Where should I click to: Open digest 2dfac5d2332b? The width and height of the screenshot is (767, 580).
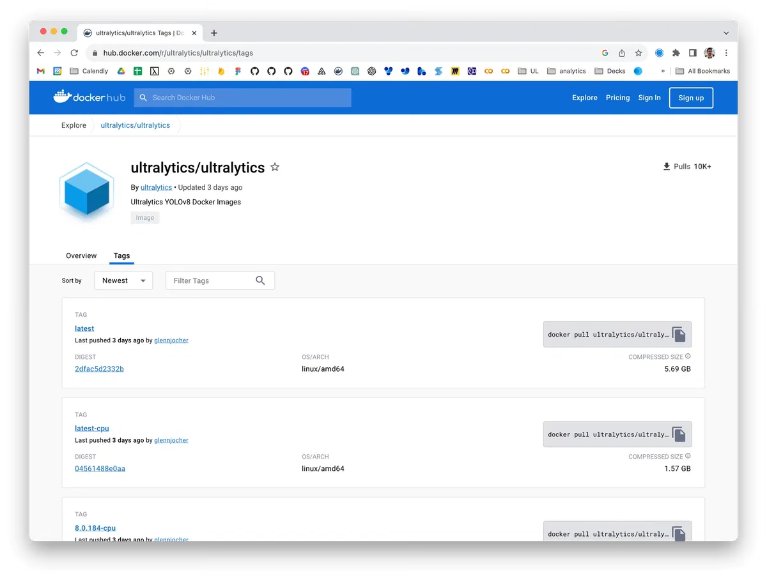pos(99,369)
